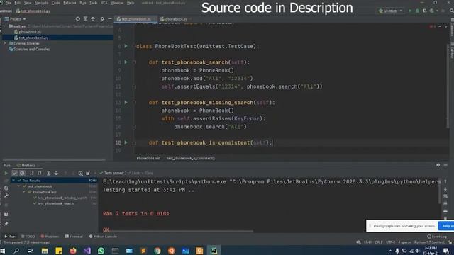Click print icon beside console output
The height and width of the screenshot is (255, 454).
point(445,211)
